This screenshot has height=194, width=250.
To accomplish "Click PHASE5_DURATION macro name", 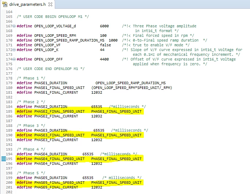I will point(51,178).
